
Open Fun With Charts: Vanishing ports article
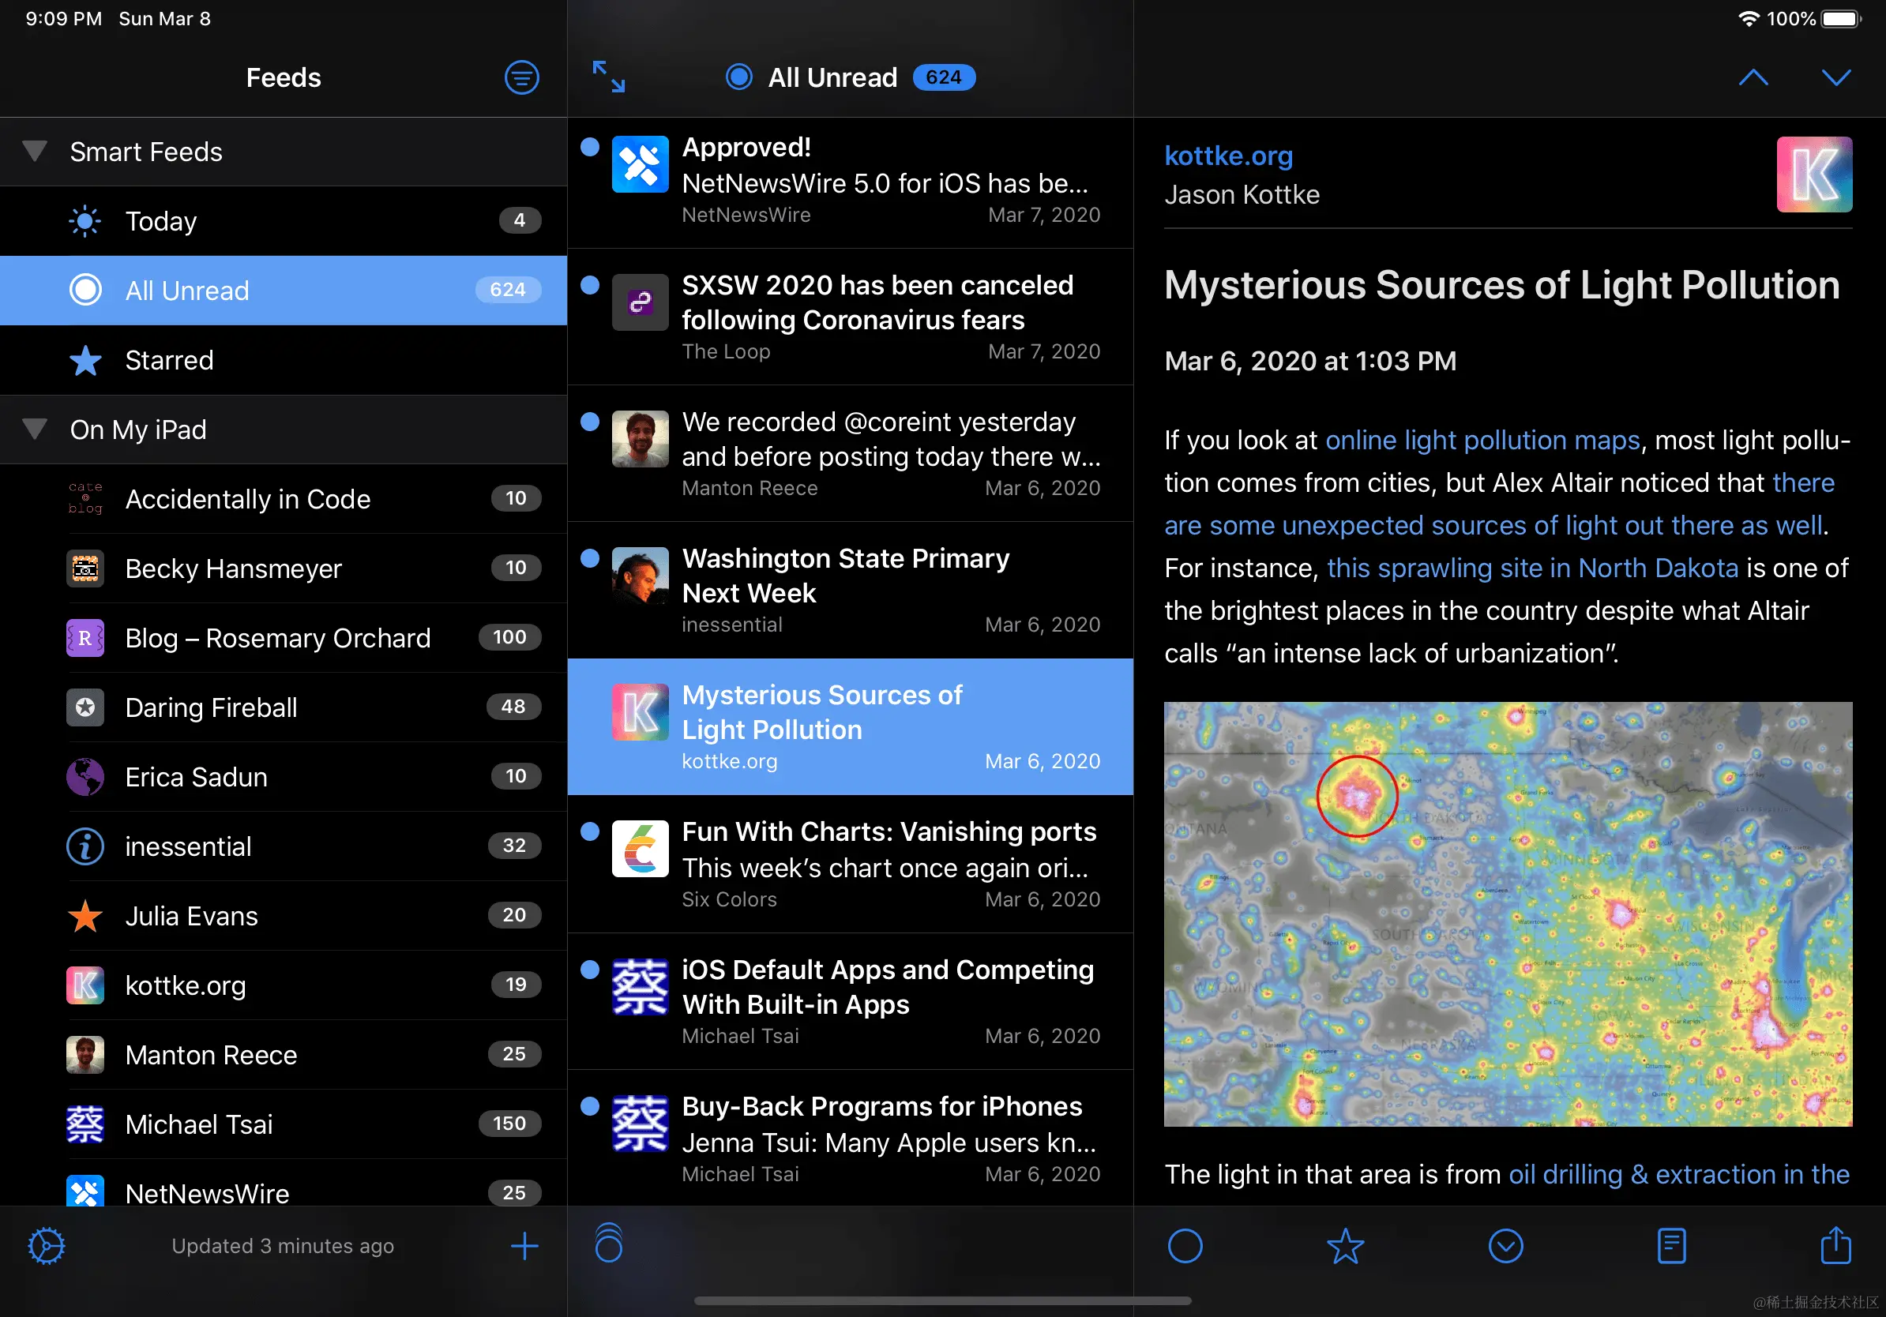coord(850,864)
